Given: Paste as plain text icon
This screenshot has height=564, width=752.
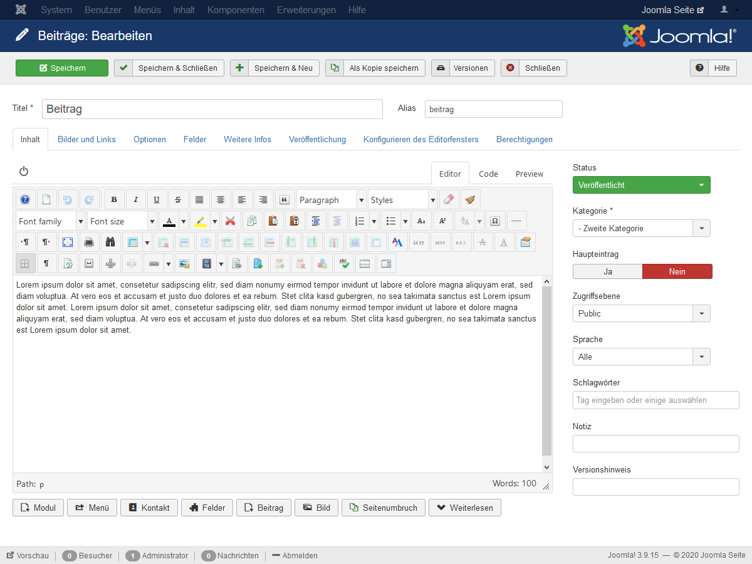Looking at the screenshot, I should (x=295, y=221).
